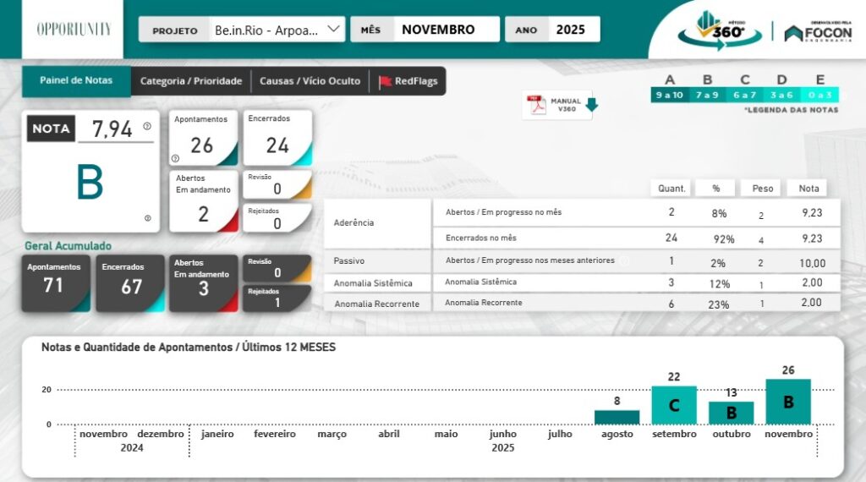Open the Causas / Vício Oculto tab
Image resolution: width=866 pixels, height=482 pixels.
[x=310, y=81]
